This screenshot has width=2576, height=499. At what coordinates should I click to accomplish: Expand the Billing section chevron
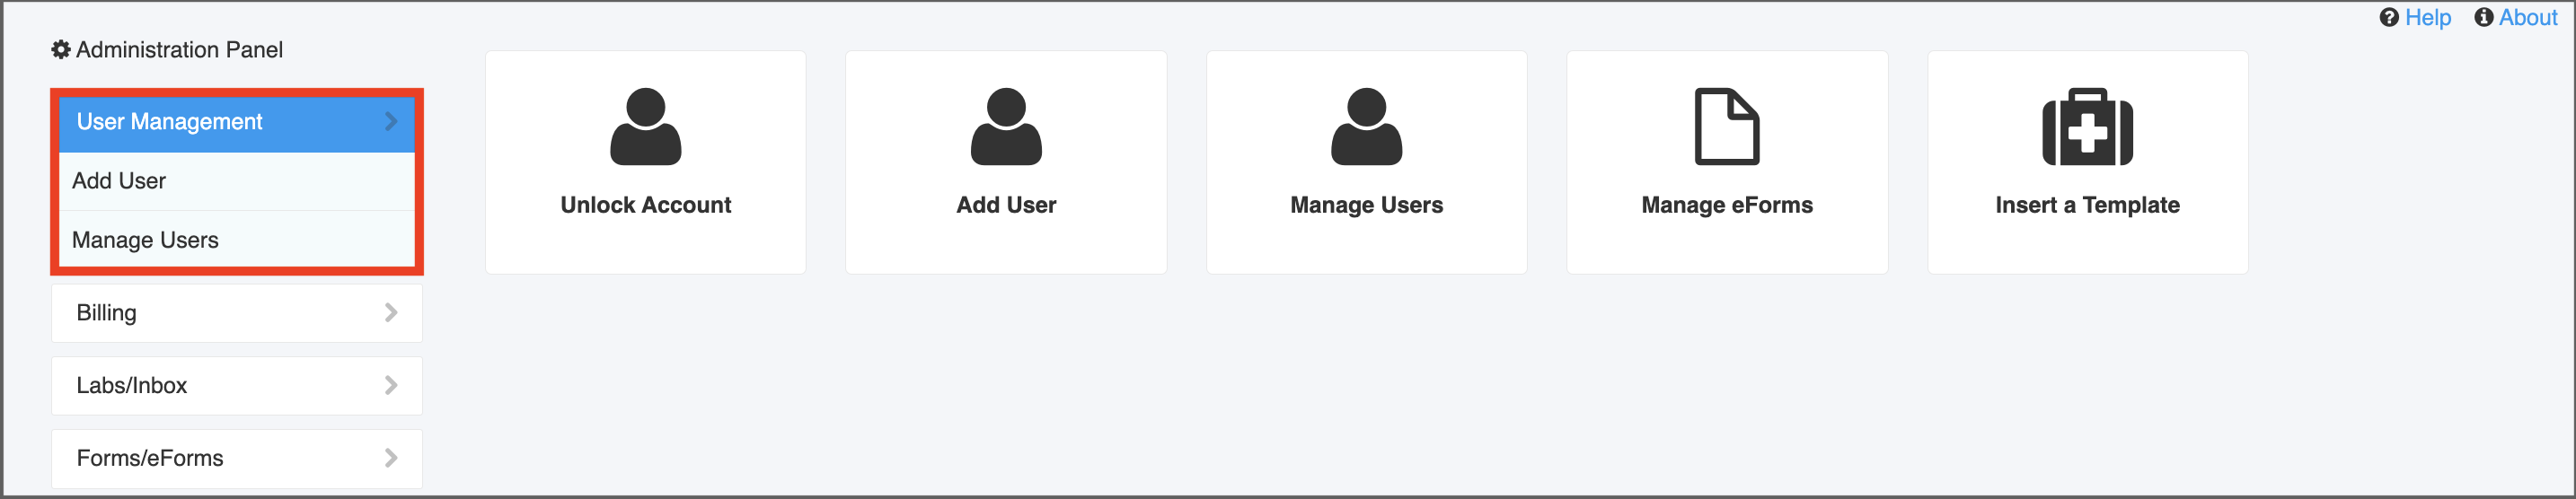pos(391,313)
